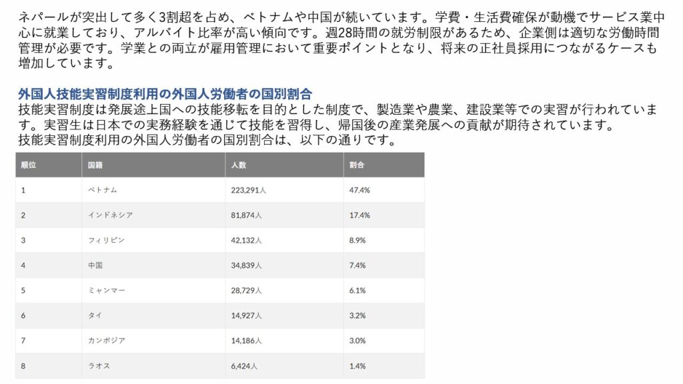Click the 割合 column header
The height and width of the screenshot is (384, 683).
pyautogui.click(x=384, y=165)
